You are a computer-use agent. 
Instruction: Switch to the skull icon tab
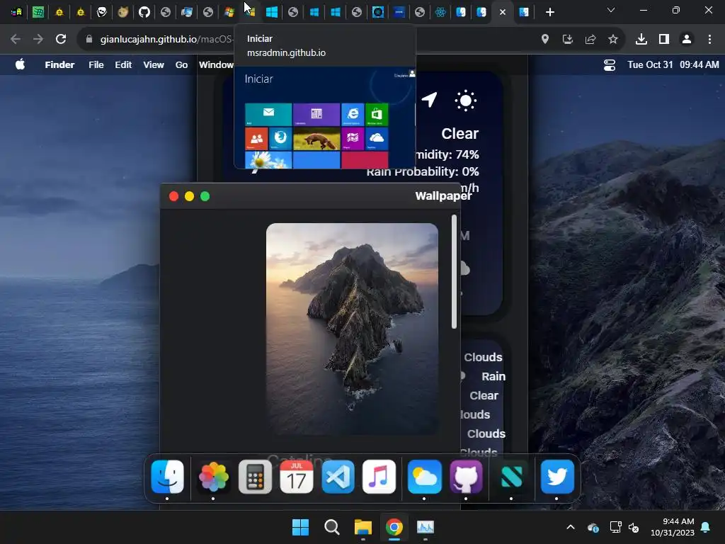102,12
